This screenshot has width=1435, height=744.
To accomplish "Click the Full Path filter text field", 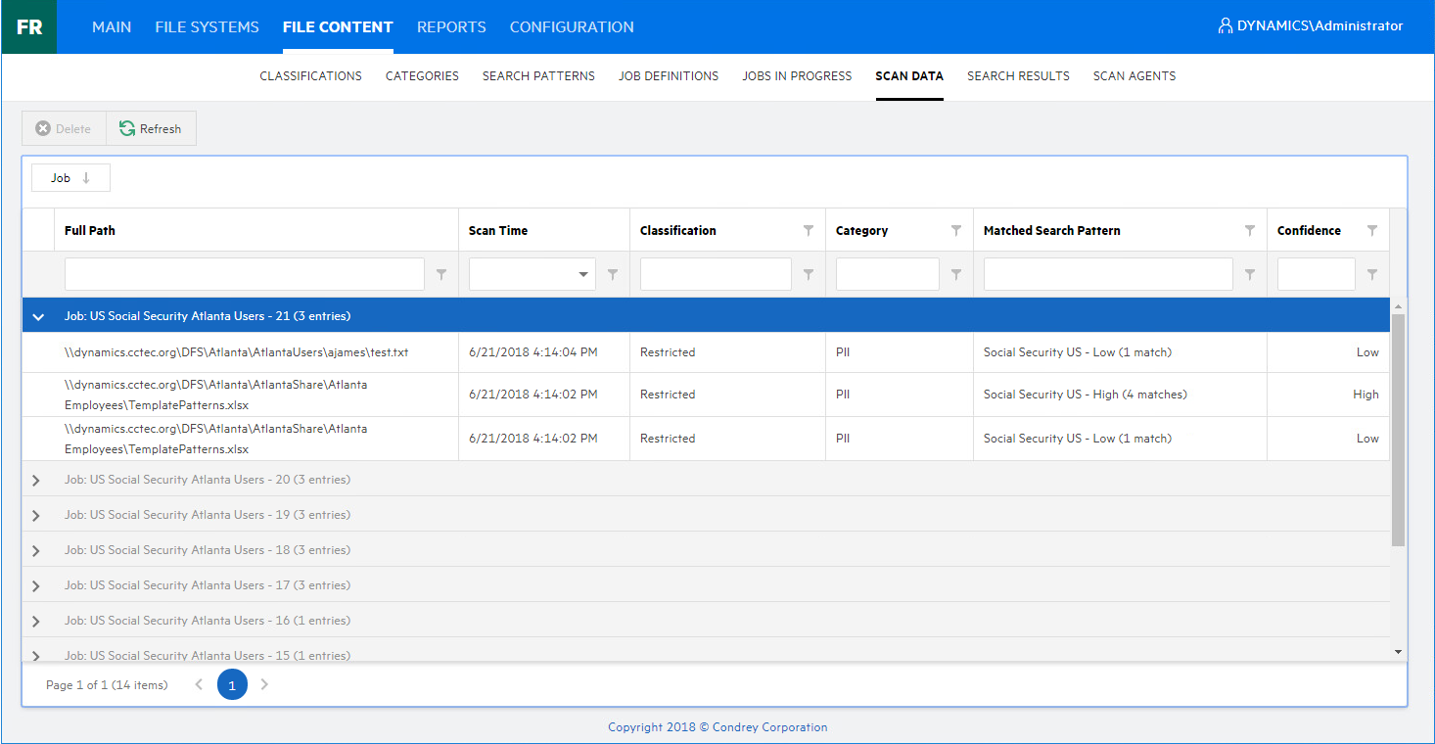I will click(x=244, y=275).
